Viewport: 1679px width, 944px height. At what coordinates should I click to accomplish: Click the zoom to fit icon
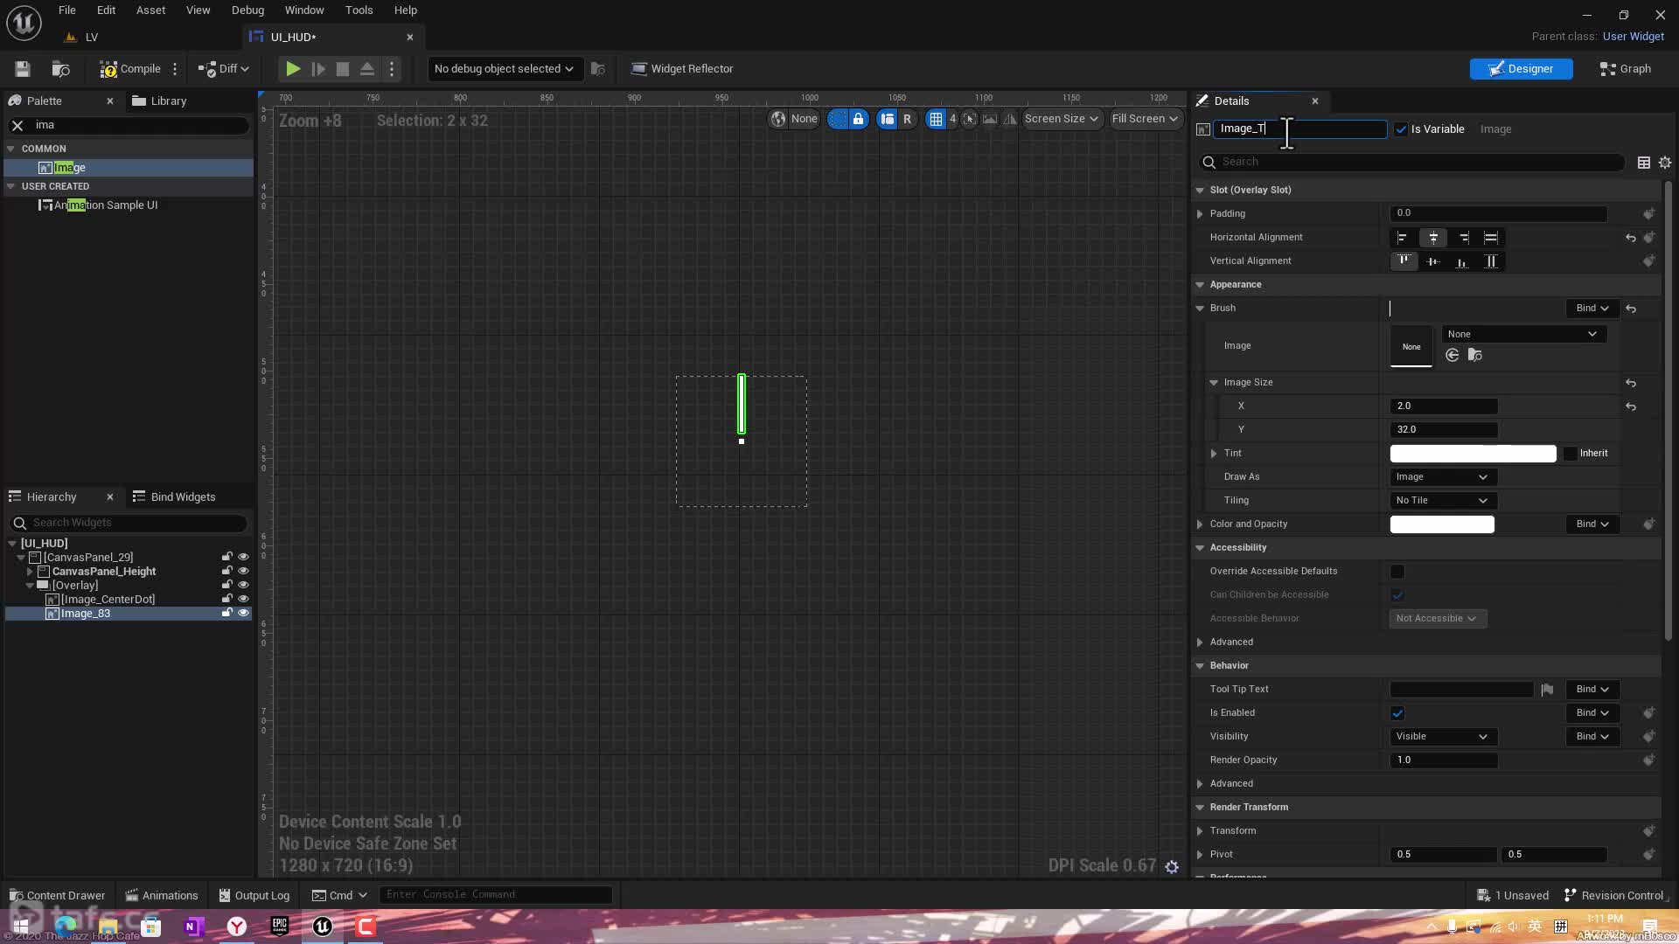[x=970, y=119]
